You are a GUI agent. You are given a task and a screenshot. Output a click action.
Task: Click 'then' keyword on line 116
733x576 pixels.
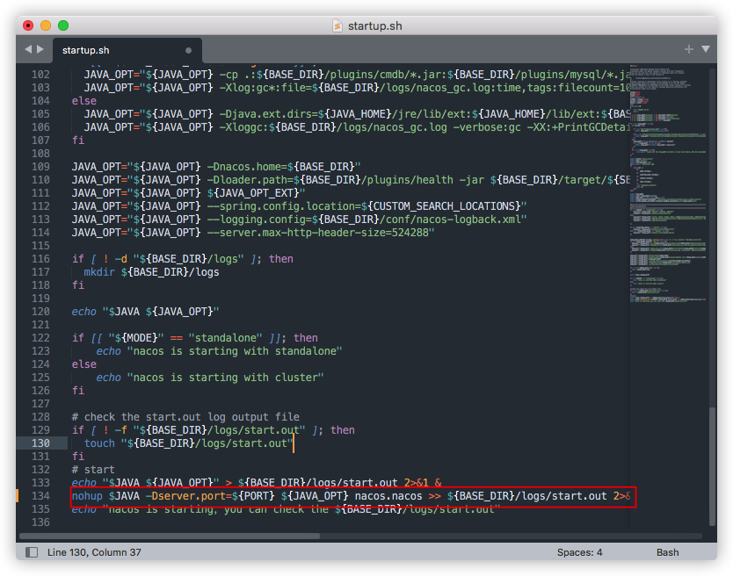[x=281, y=259]
